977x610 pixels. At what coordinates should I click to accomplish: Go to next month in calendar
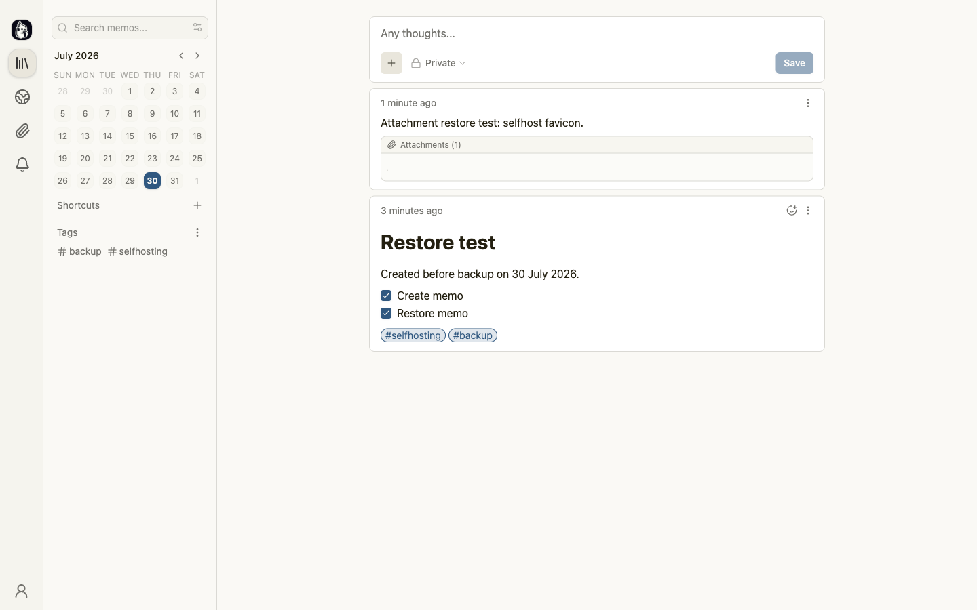tap(197, 56)
